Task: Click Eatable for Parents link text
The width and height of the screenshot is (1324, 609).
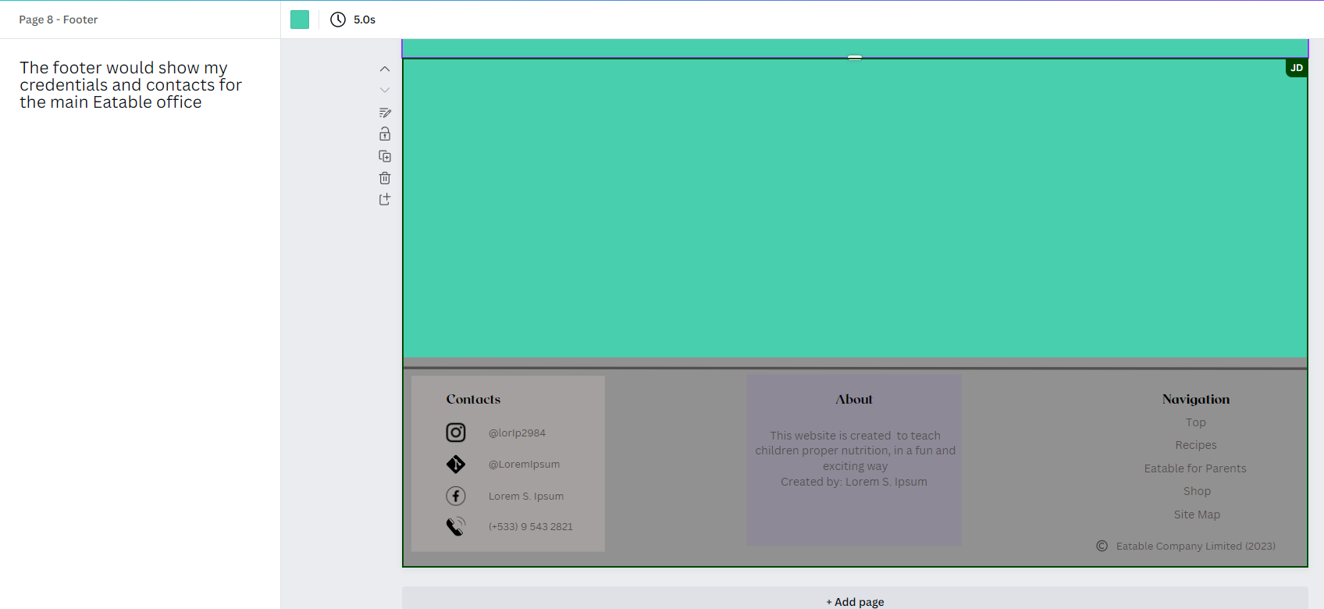Action: point(1195,468)
